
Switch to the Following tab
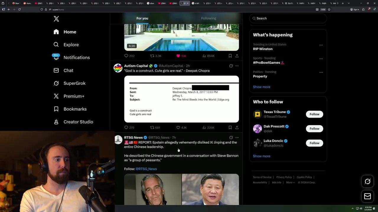[208, 18]
